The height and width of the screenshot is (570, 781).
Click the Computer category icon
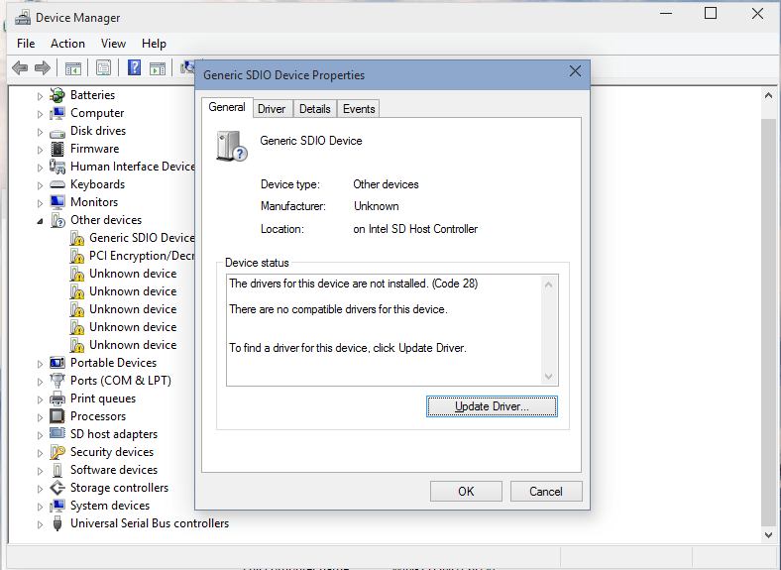(x=57, y=113)
